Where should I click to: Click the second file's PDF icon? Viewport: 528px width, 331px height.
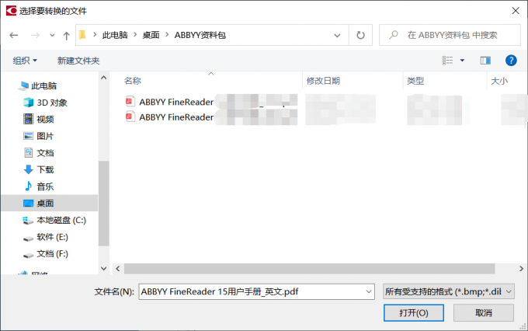point(130,117)
